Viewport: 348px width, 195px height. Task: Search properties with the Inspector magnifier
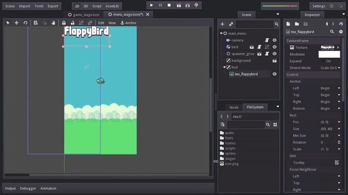[332, 32]
